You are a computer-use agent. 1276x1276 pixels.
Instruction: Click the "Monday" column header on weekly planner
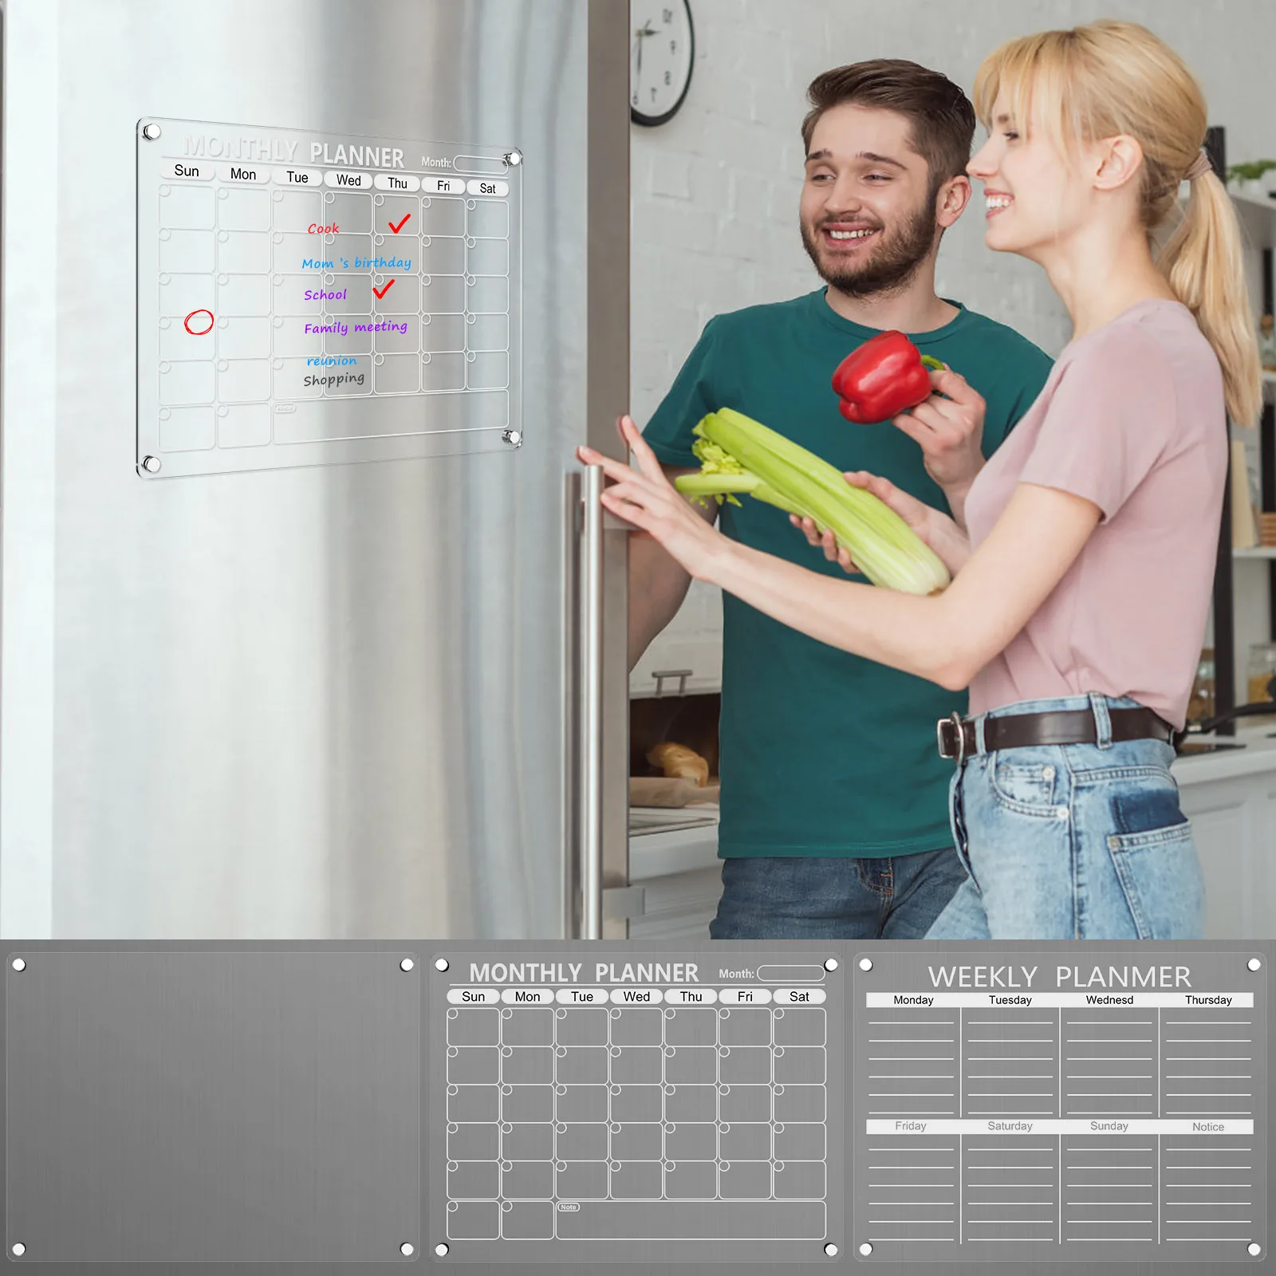[913, 999]
